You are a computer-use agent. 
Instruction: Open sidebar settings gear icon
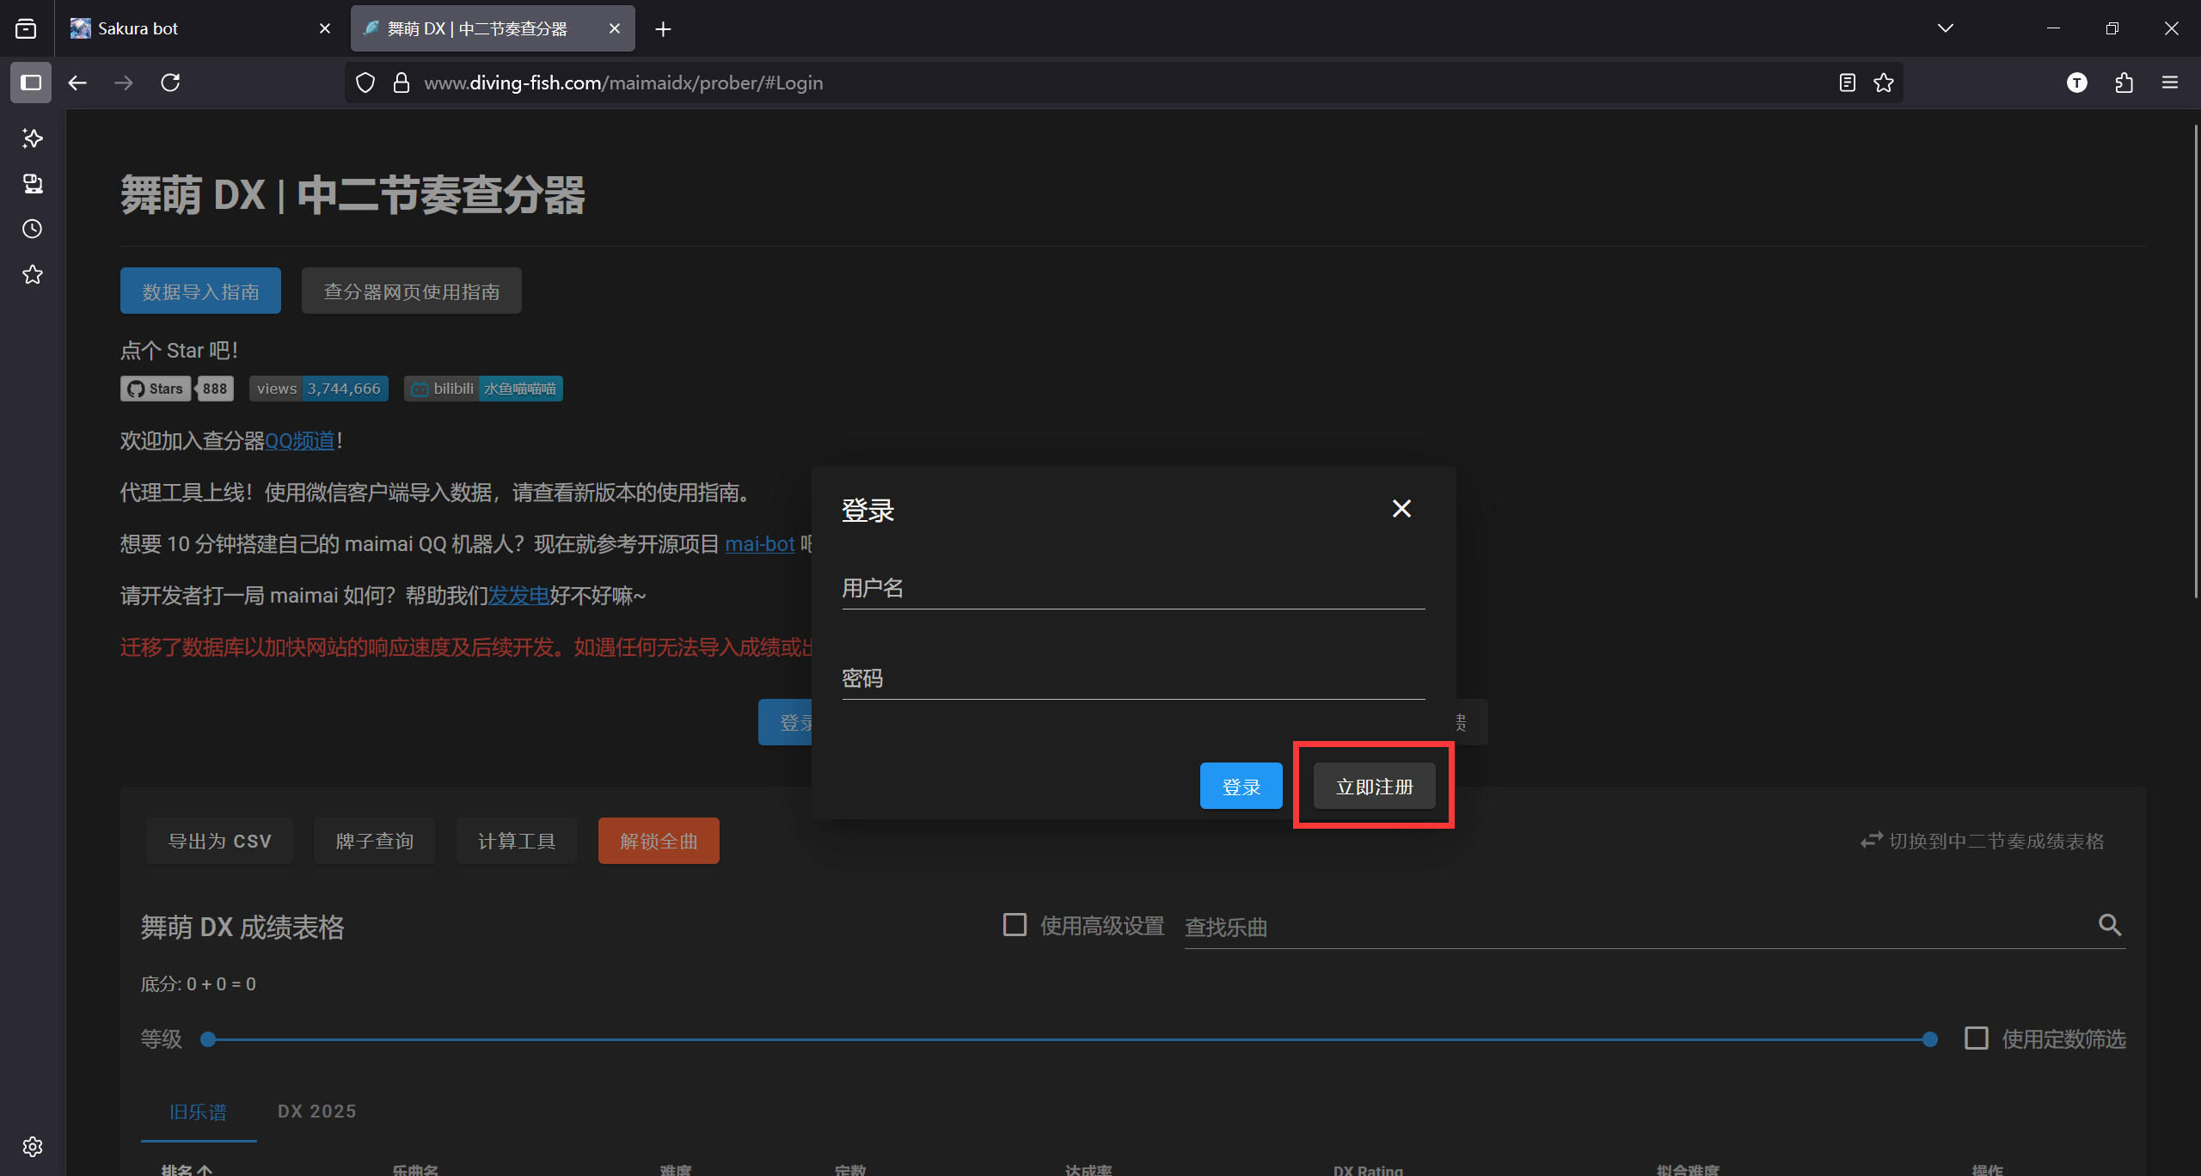(33, 1147)
